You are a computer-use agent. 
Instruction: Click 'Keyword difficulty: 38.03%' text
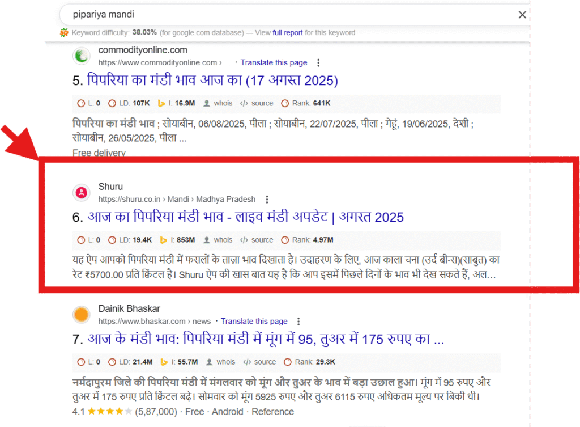(114, 32)
